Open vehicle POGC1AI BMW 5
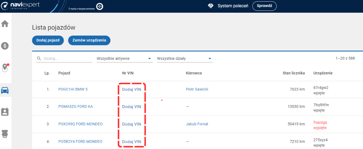Image resolution: width=363 pixels, height=149 pixels. pos(73,89)
